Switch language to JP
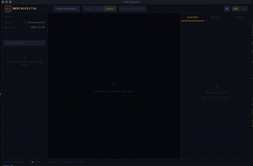The height and width of the screenshot is (166, 253). [x=244, y=9]
